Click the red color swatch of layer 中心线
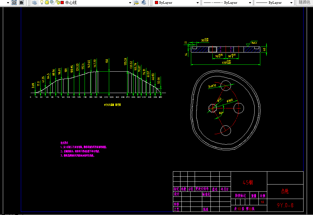313x215 pixels. [x=62, y=3]
